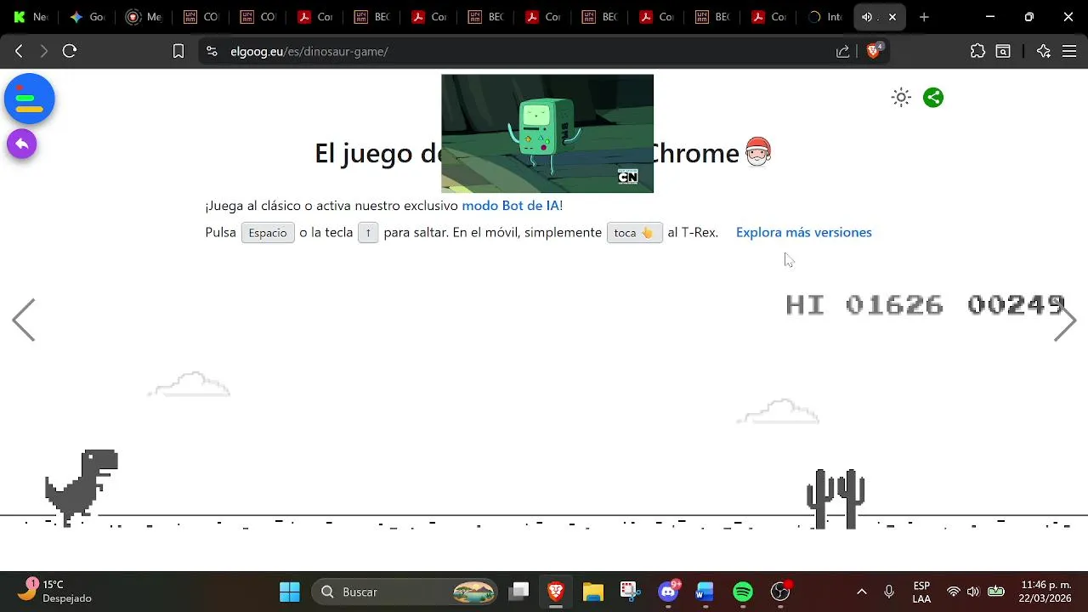Open the extensions puzzle-piece icon
This screenshot has width=1088, height=612.
[x=977, y=51]
